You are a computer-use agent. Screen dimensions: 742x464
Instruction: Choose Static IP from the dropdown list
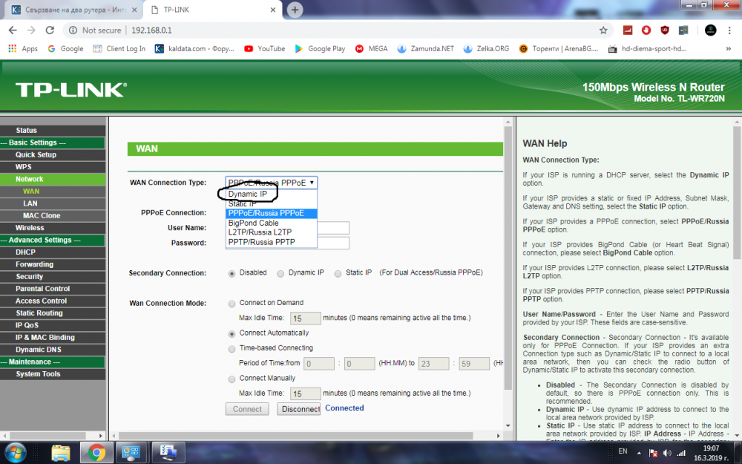click(x=271, y=203)
